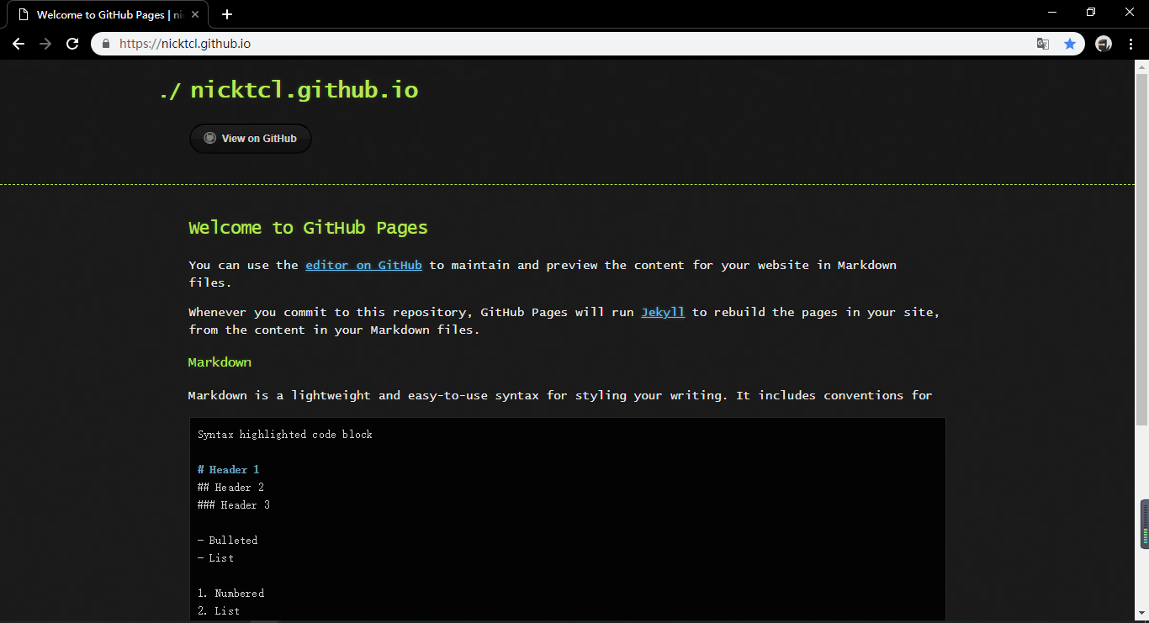Click the Markdown subheading
1149x623 pixels.
(x=220, y=362)
